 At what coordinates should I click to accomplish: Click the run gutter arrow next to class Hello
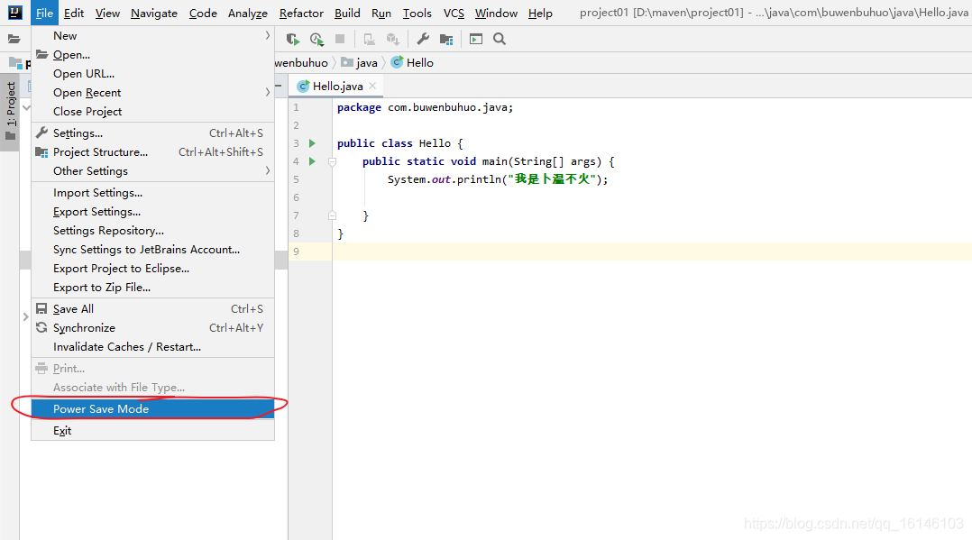(x=312, y=143)
